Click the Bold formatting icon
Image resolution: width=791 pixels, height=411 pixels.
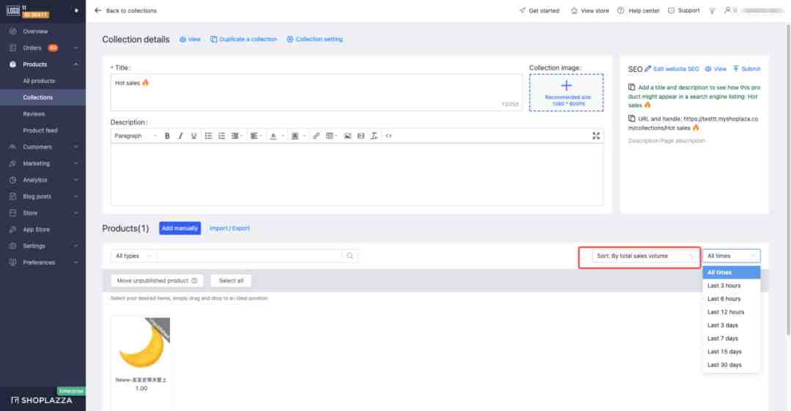[167, 136]
